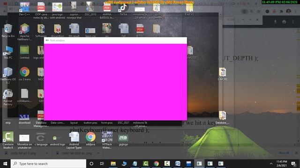Select the Untitled desktop file
300x168 pixels.
click(24, 52)
